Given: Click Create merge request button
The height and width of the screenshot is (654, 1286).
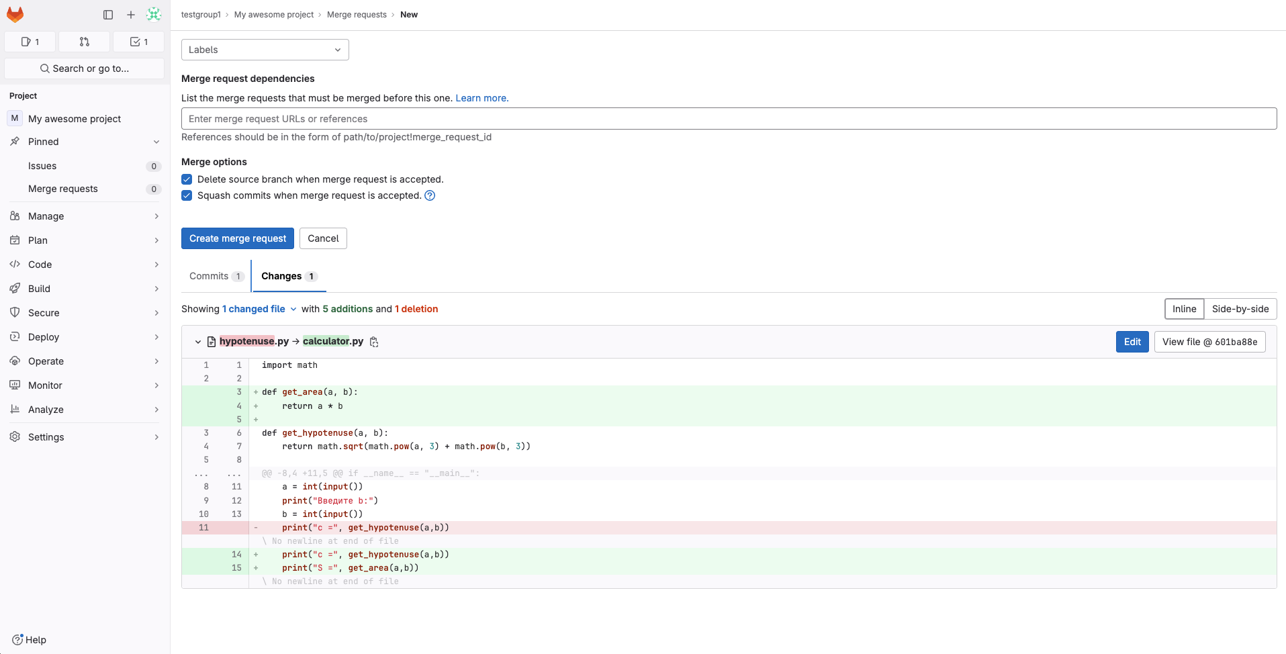Looking at the screenshot, I should [x=237, y=238].
